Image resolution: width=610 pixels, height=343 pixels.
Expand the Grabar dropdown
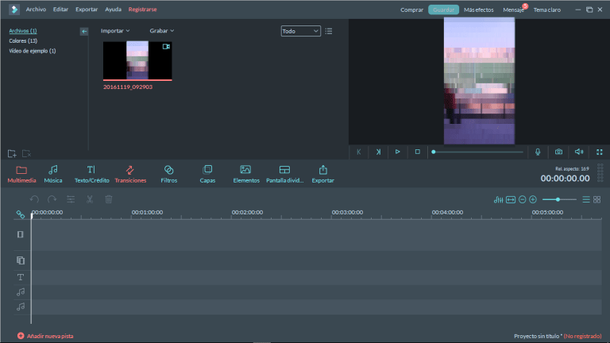[162, 31]
